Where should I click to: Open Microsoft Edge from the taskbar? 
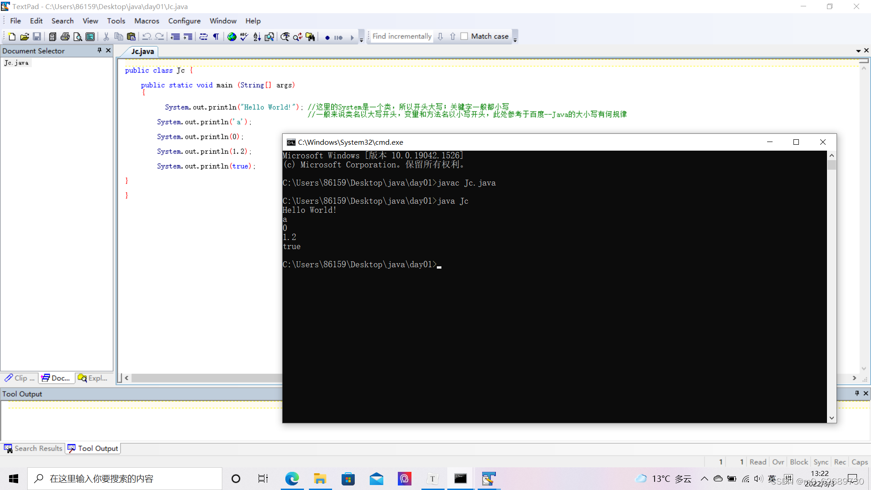[x=292, y=479]
